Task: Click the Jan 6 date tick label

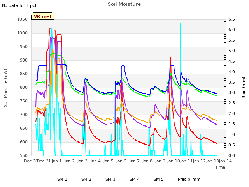Action: coord(121,161)
